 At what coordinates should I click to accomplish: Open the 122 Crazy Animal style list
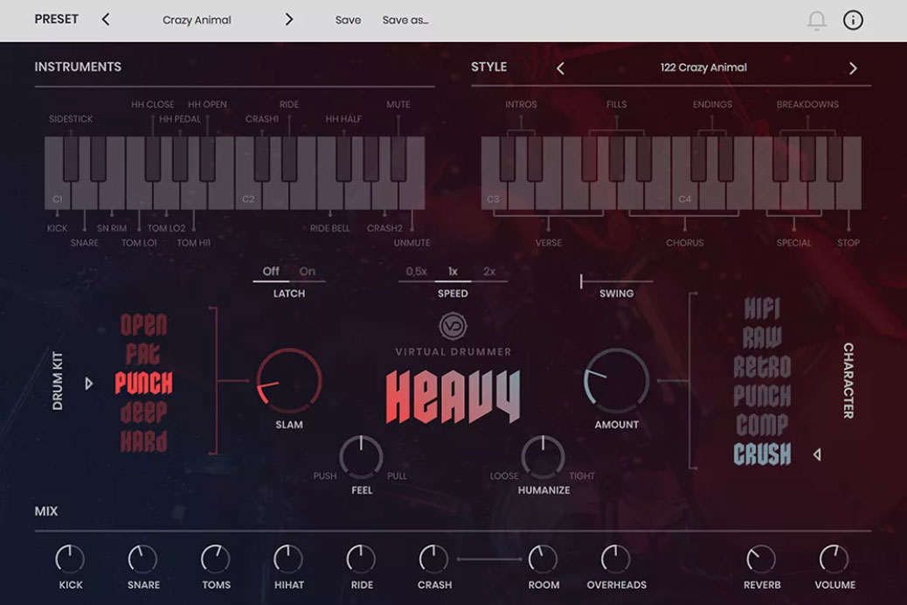703,67
